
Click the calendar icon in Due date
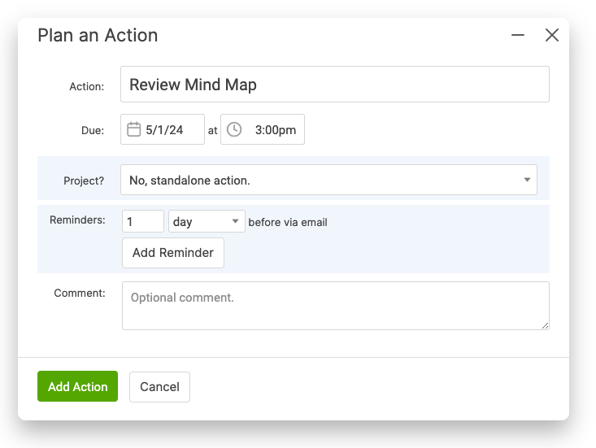[x=133, y=129]
